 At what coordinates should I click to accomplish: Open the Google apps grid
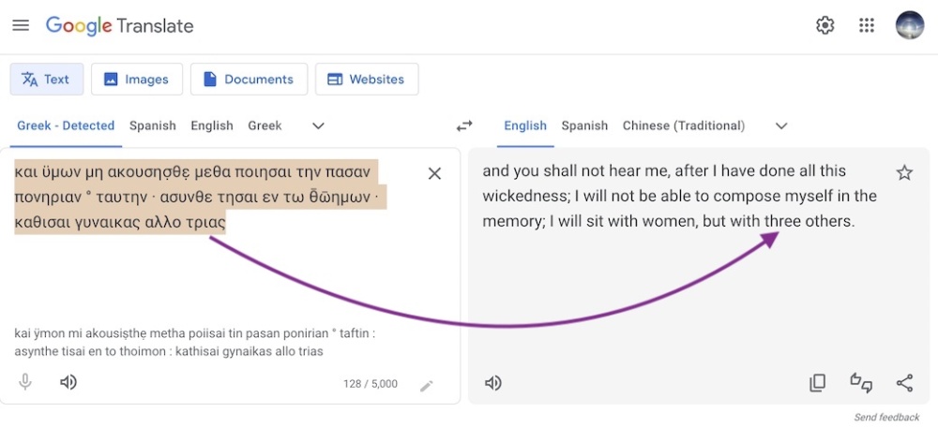pyautogui.click(x=866, y=25)
